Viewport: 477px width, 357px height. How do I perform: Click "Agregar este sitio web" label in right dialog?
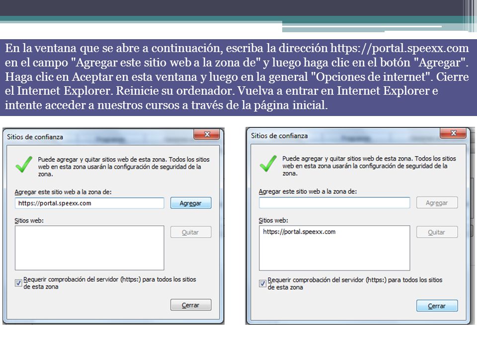pos(308,191)
